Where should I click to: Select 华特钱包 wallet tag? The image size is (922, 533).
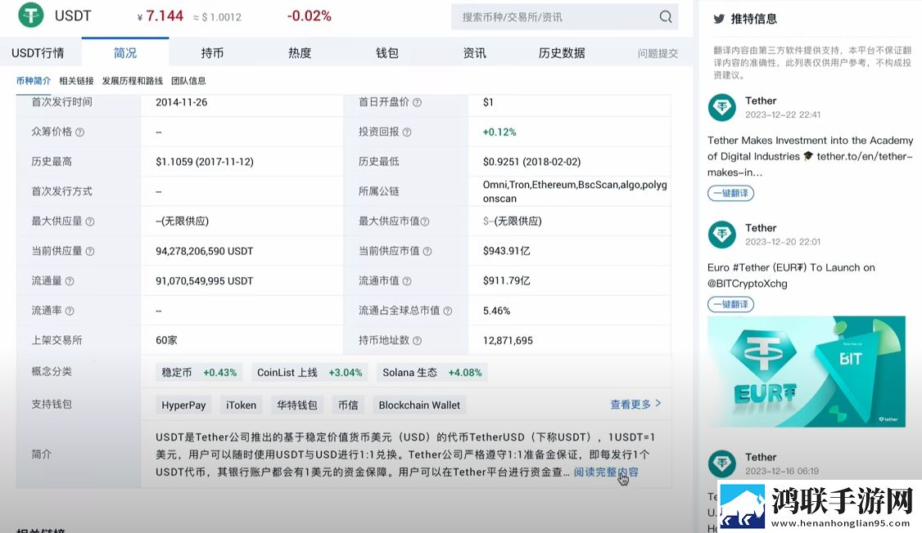(x=297, y=405)
